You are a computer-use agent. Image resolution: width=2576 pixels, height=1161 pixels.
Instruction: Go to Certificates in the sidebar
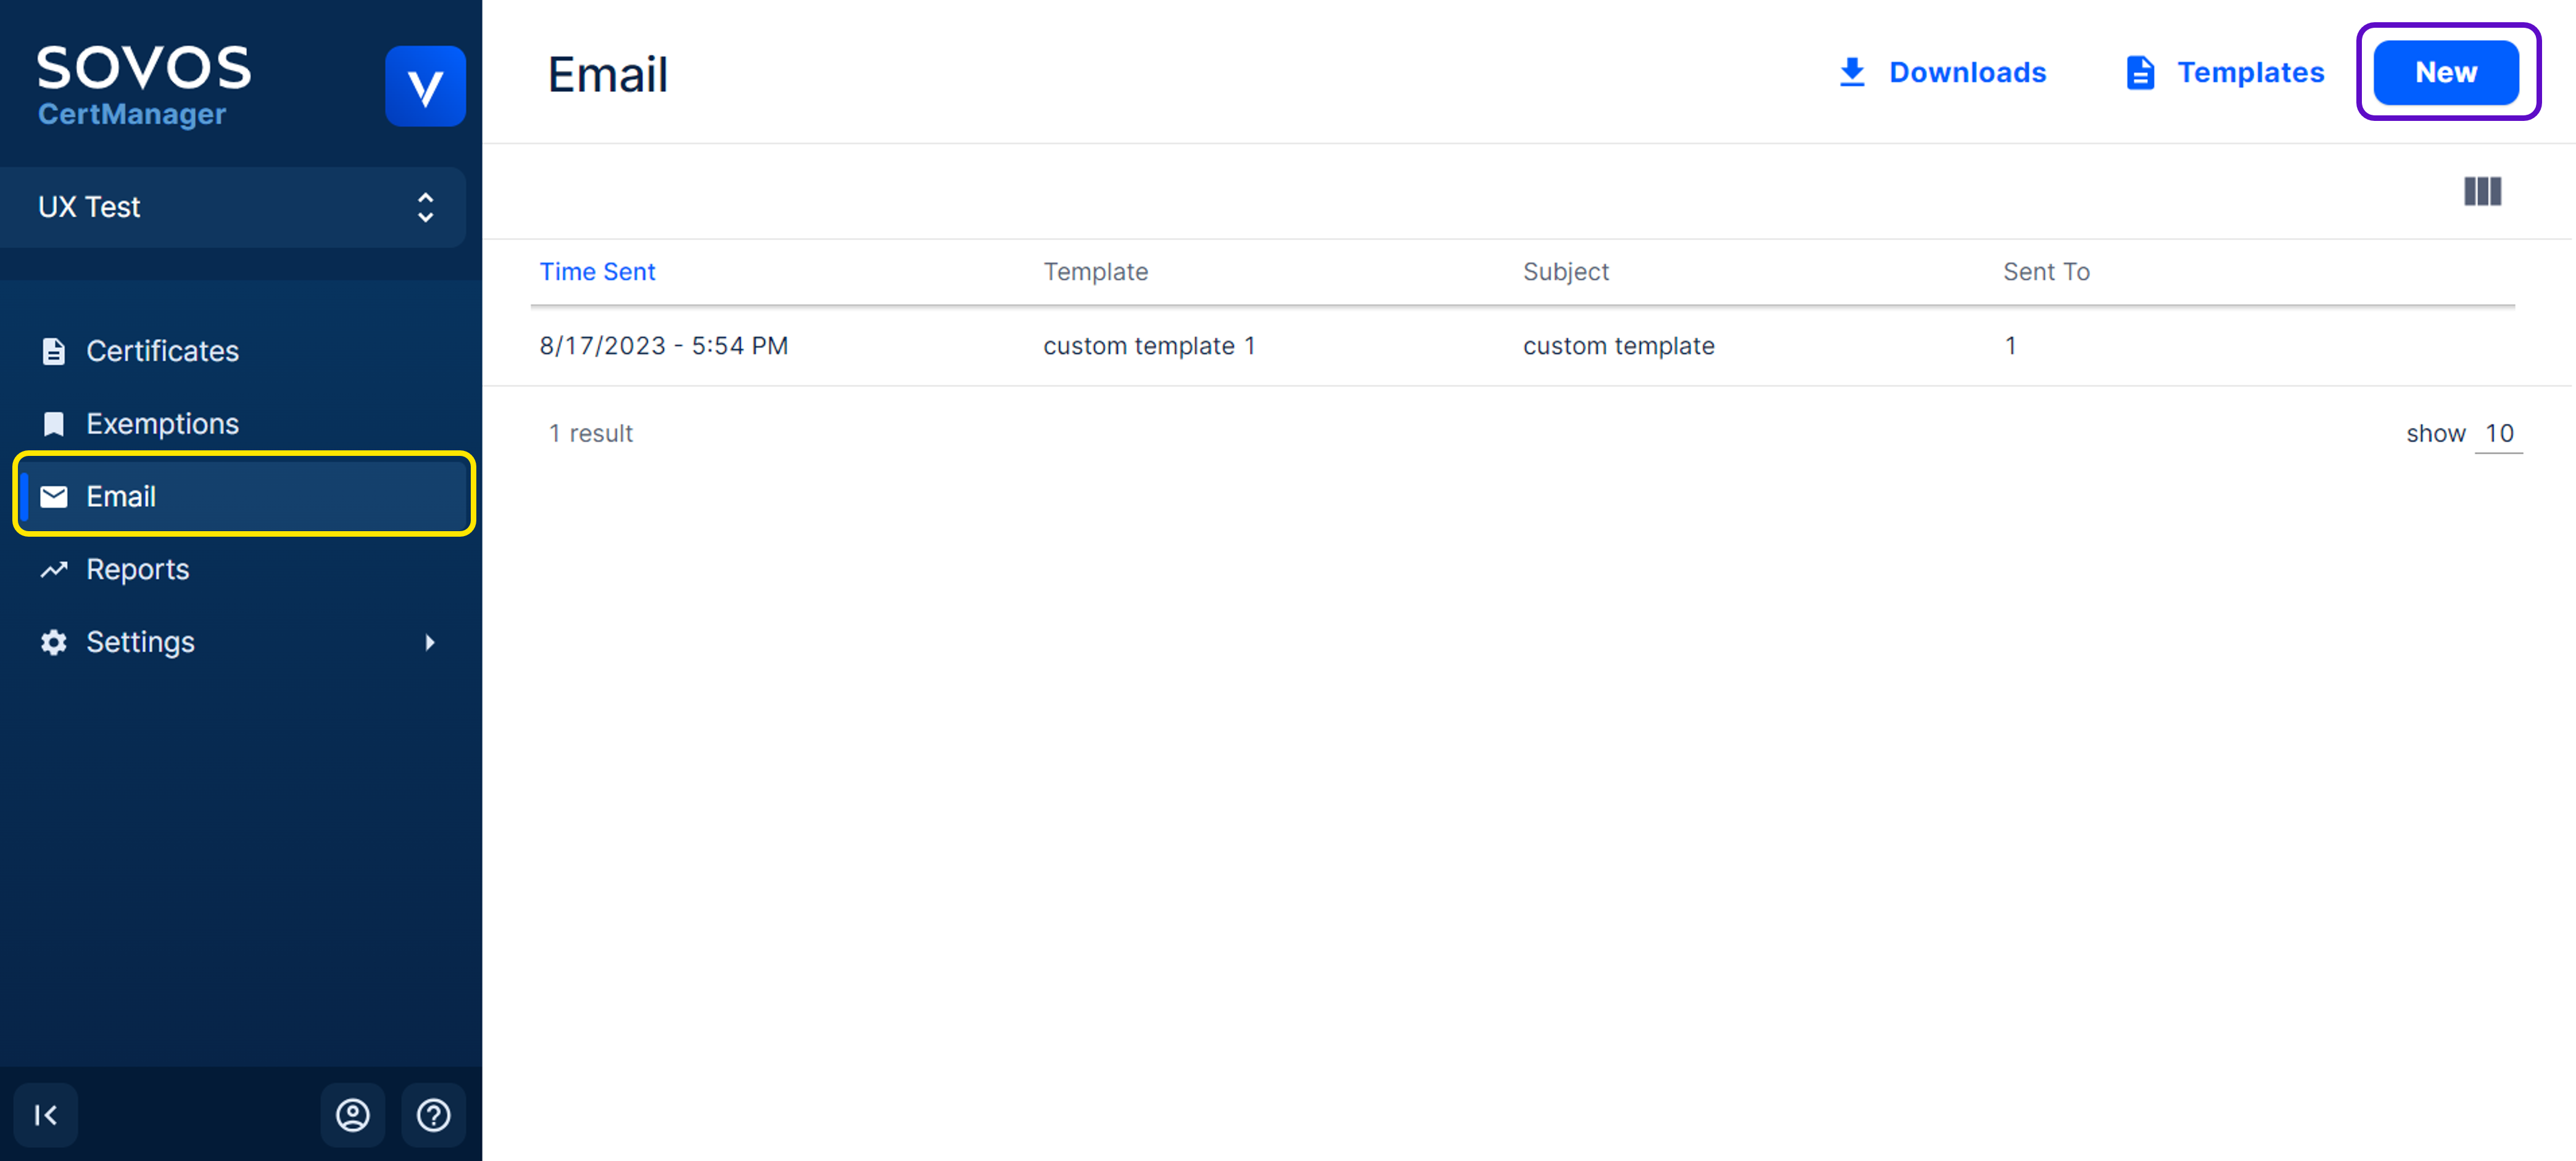click(162, 351)
